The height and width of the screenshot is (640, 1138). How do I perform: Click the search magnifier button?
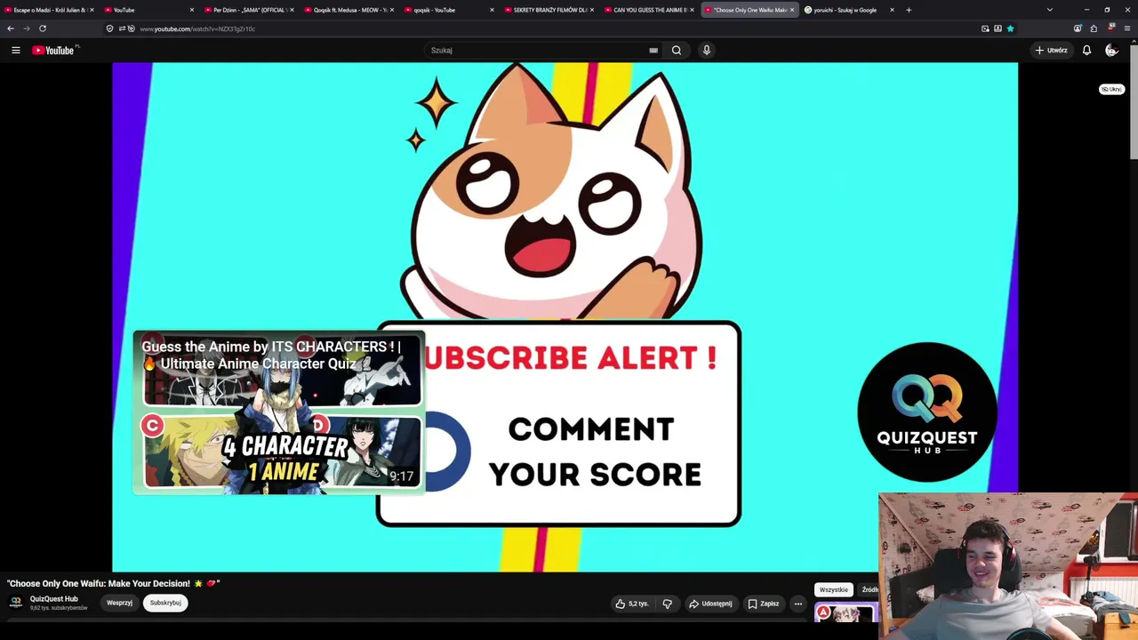tap(677, 51)
